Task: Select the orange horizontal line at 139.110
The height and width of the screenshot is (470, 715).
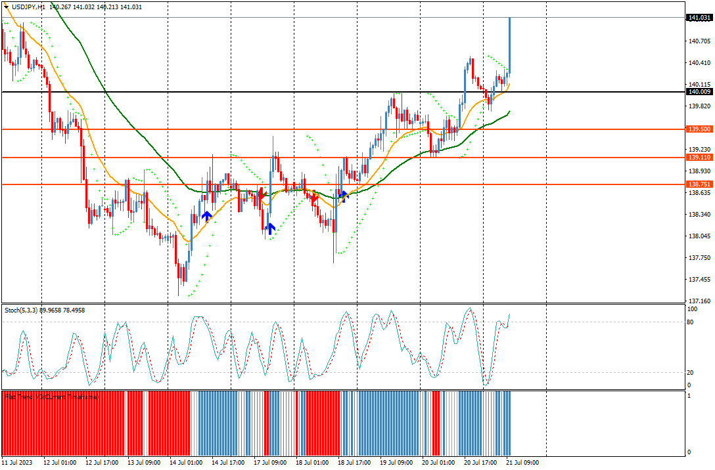Action: click(343, 158)
